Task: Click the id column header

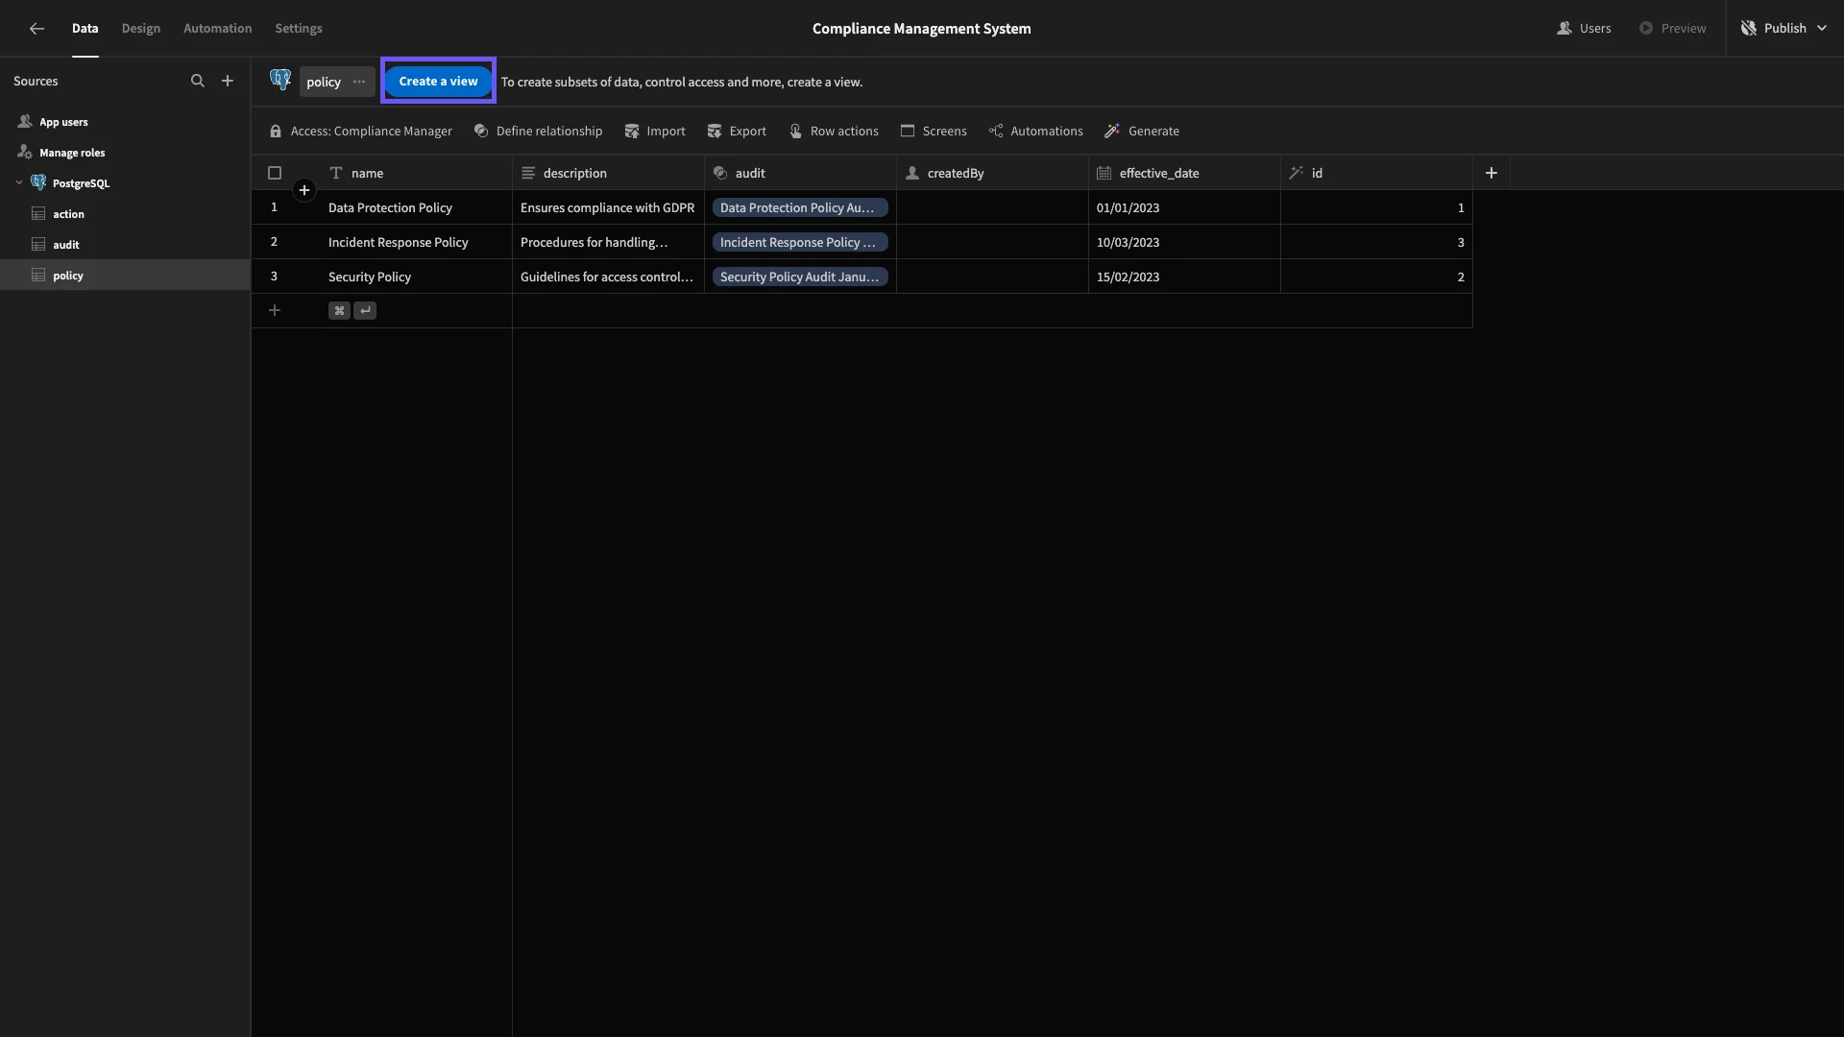Action: (1376, 173)
